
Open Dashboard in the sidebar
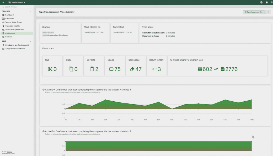click(x=17, y=15)
